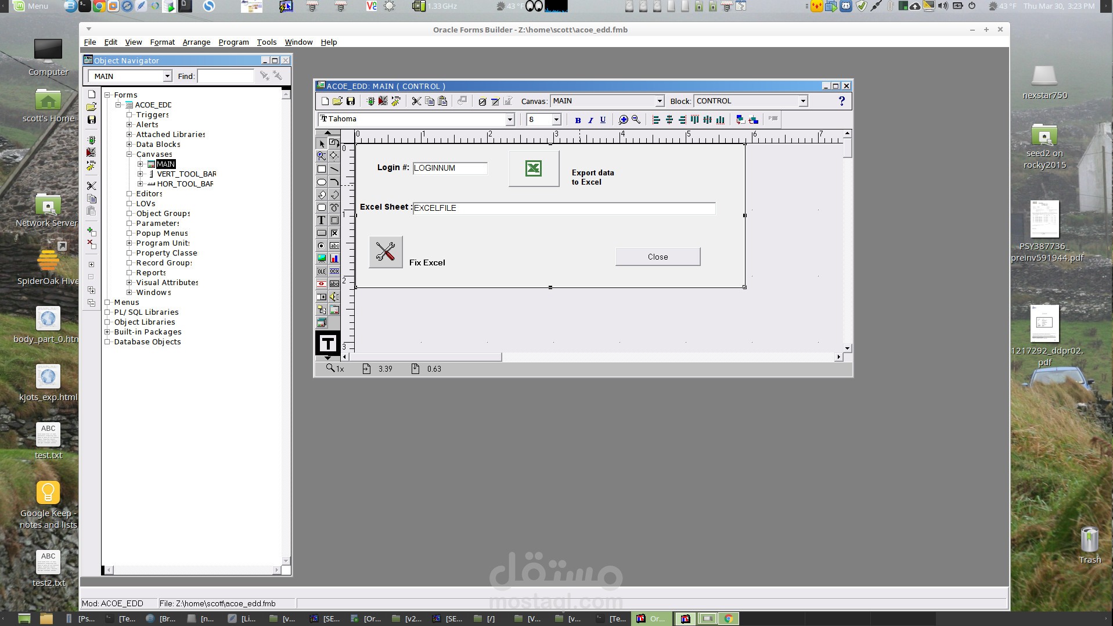This screenshot has height=626, width=1113.
Task: Open the Tools menu
Action: coord(266,42)
